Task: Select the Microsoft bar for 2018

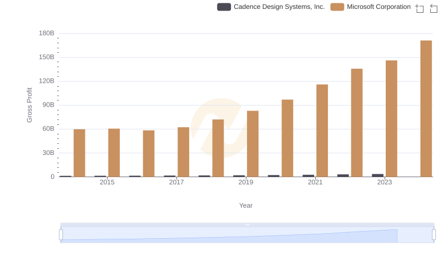Action: [x=218, y=148]
